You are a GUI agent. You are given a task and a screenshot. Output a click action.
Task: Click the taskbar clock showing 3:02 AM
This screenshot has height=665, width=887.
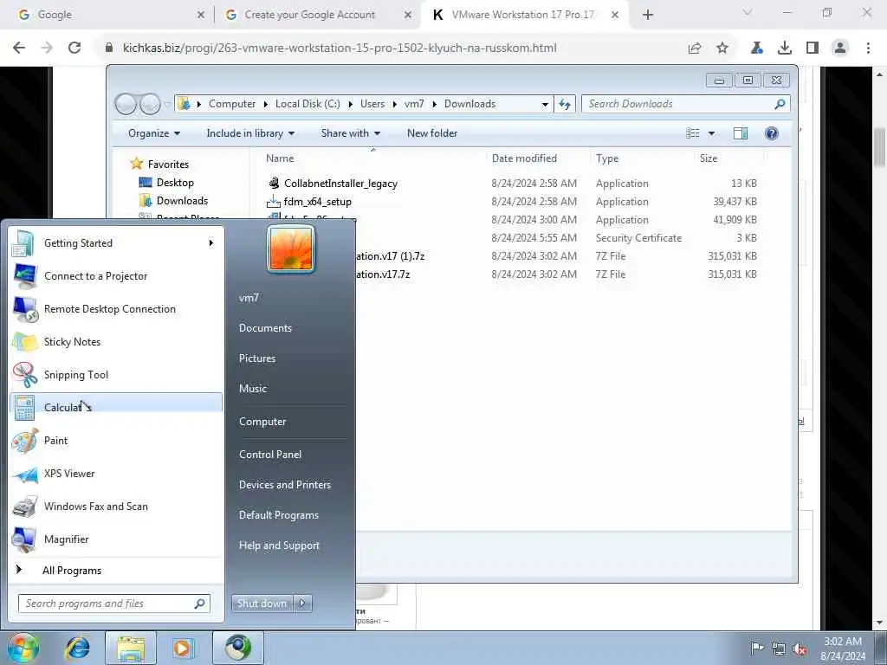point(842,649)
